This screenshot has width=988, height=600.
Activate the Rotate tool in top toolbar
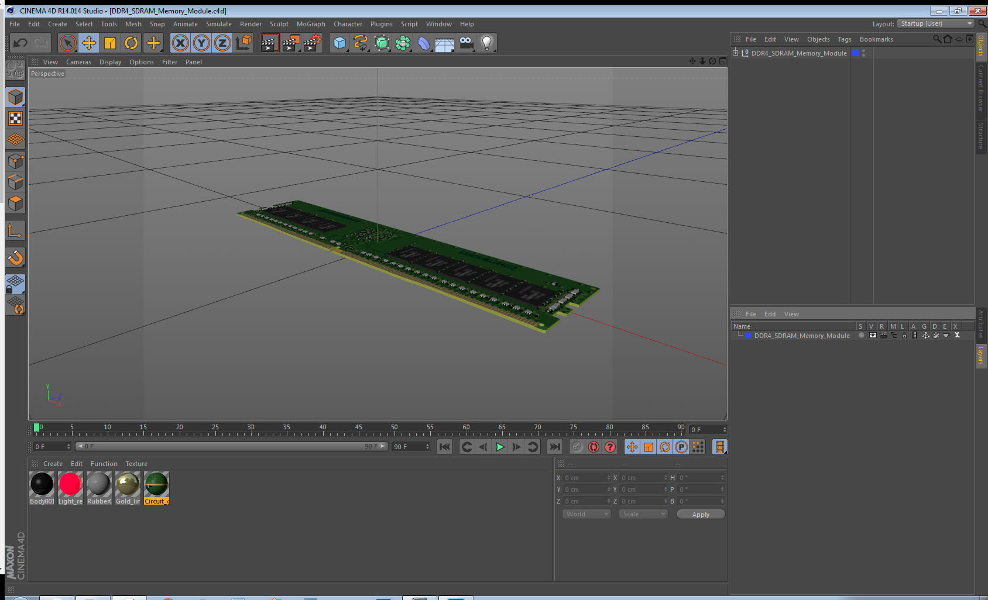132,43
